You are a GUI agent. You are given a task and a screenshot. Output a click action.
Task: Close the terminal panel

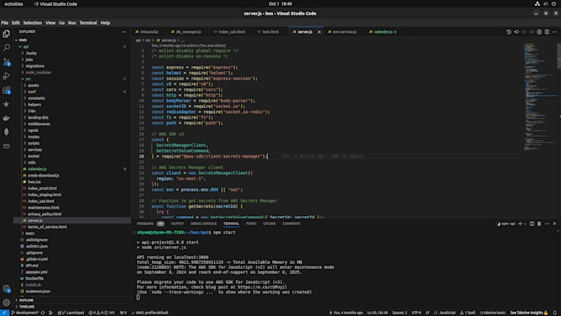click(x=554, y=224)
